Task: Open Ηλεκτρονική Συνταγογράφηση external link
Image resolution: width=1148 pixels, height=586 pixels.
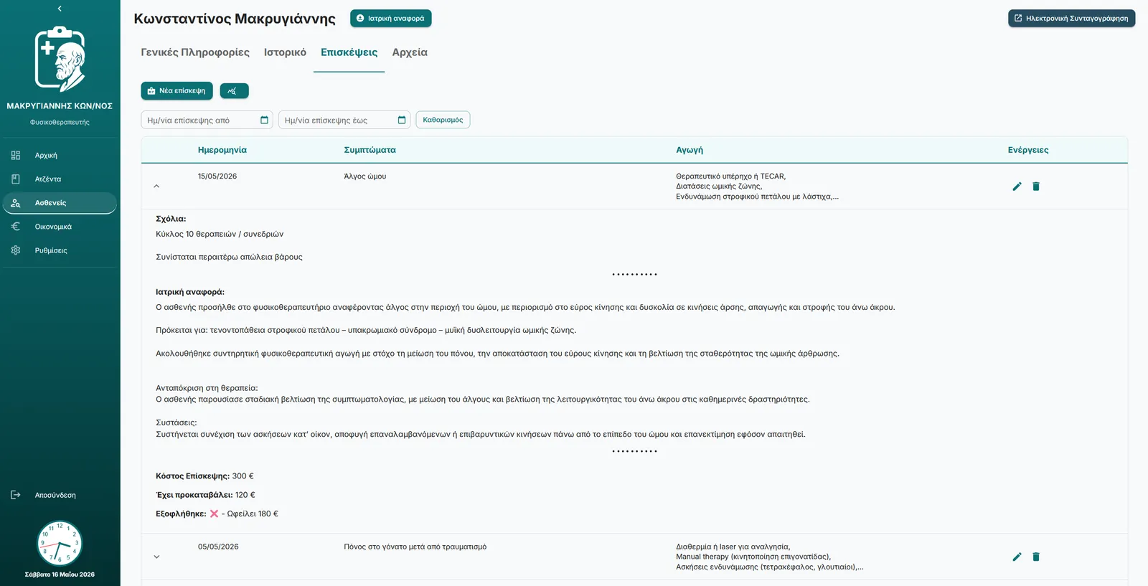Action: tap(1071, 18)
